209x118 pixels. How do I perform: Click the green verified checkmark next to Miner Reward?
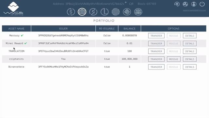pyautogui.click(x=26, y=43)
